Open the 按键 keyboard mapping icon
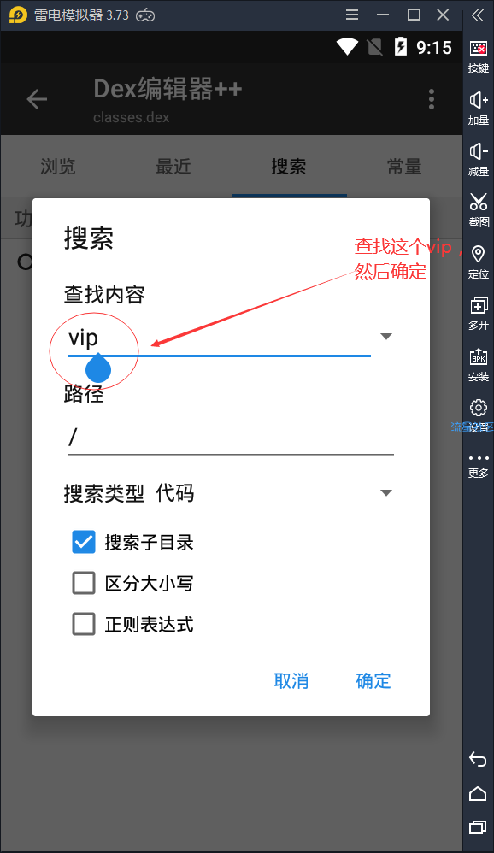Screen dimensions: 494x853 pyautogui.click(x=479, y=56)
